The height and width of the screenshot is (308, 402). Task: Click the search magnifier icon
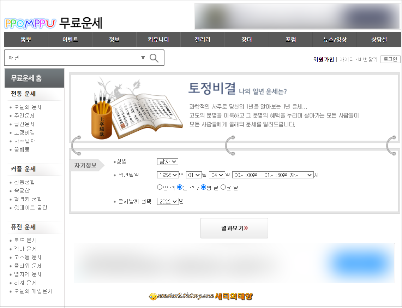coord(154,58)
